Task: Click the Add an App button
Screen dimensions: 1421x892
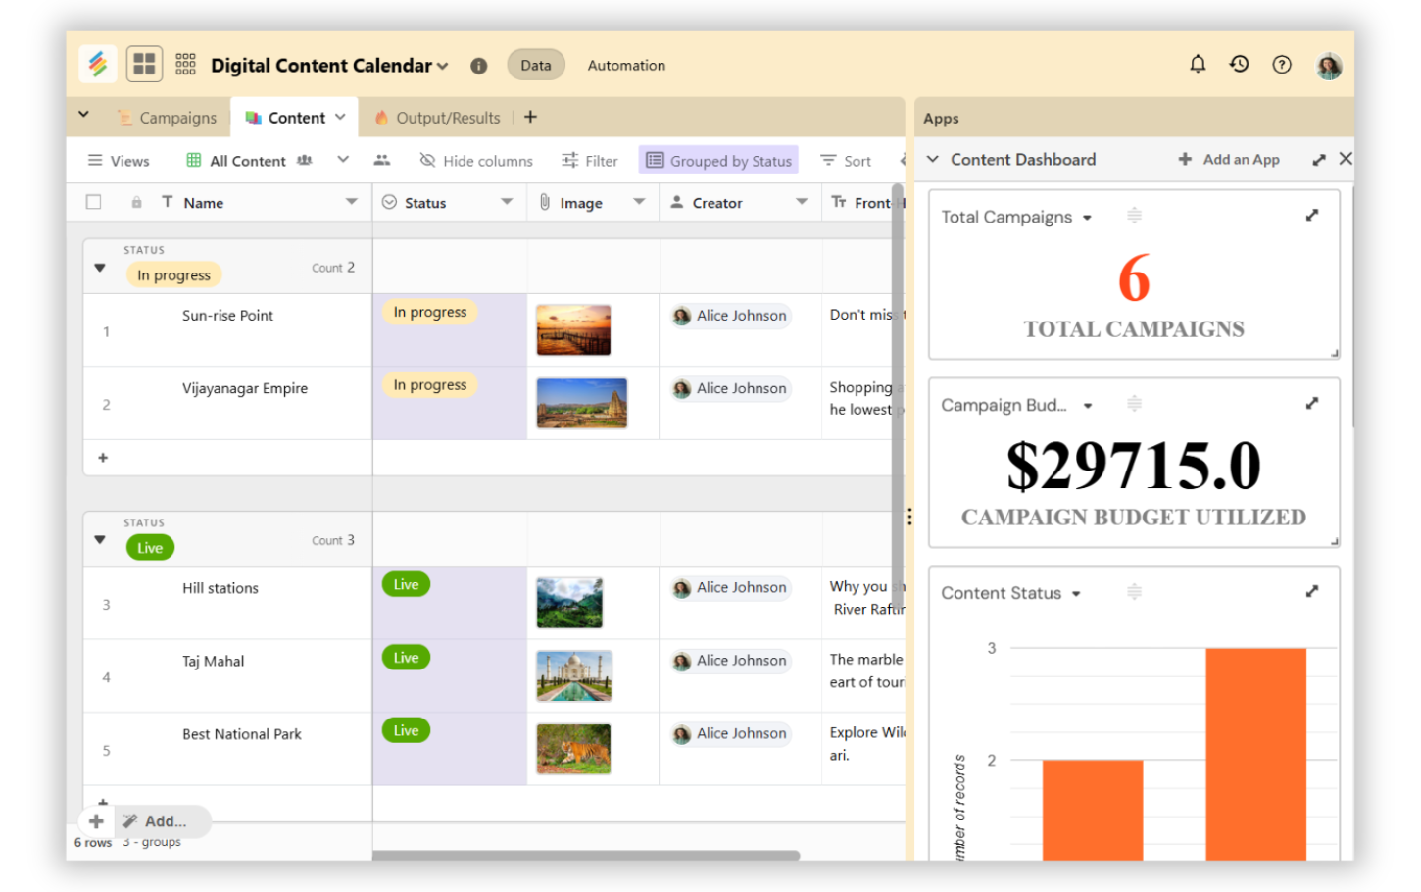Action: click(1229, 159)
